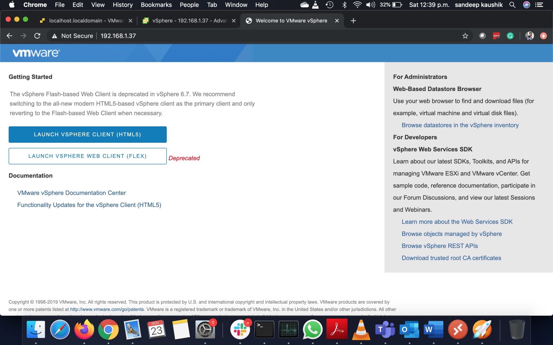Viewport: 553px width, 345px height.
Task: Open the Bookmarks menu
Action: (156, 5)
